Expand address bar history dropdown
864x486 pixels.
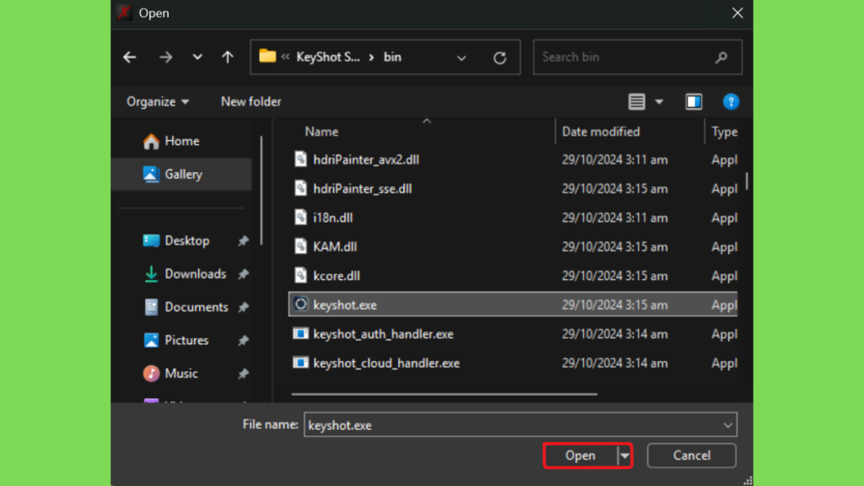pos(462,58)
